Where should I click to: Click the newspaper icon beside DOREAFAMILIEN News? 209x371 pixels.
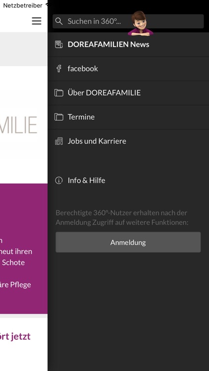click(x=59, y=44)
